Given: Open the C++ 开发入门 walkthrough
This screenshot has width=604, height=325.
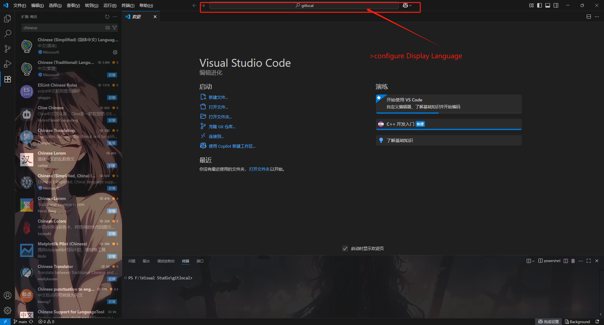Looking at the screenshot, I should click(x=449, y=124).
